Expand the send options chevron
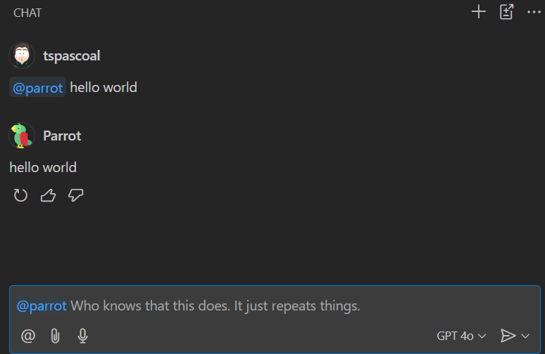Screen dimensions: 545x354 [525, 336]
